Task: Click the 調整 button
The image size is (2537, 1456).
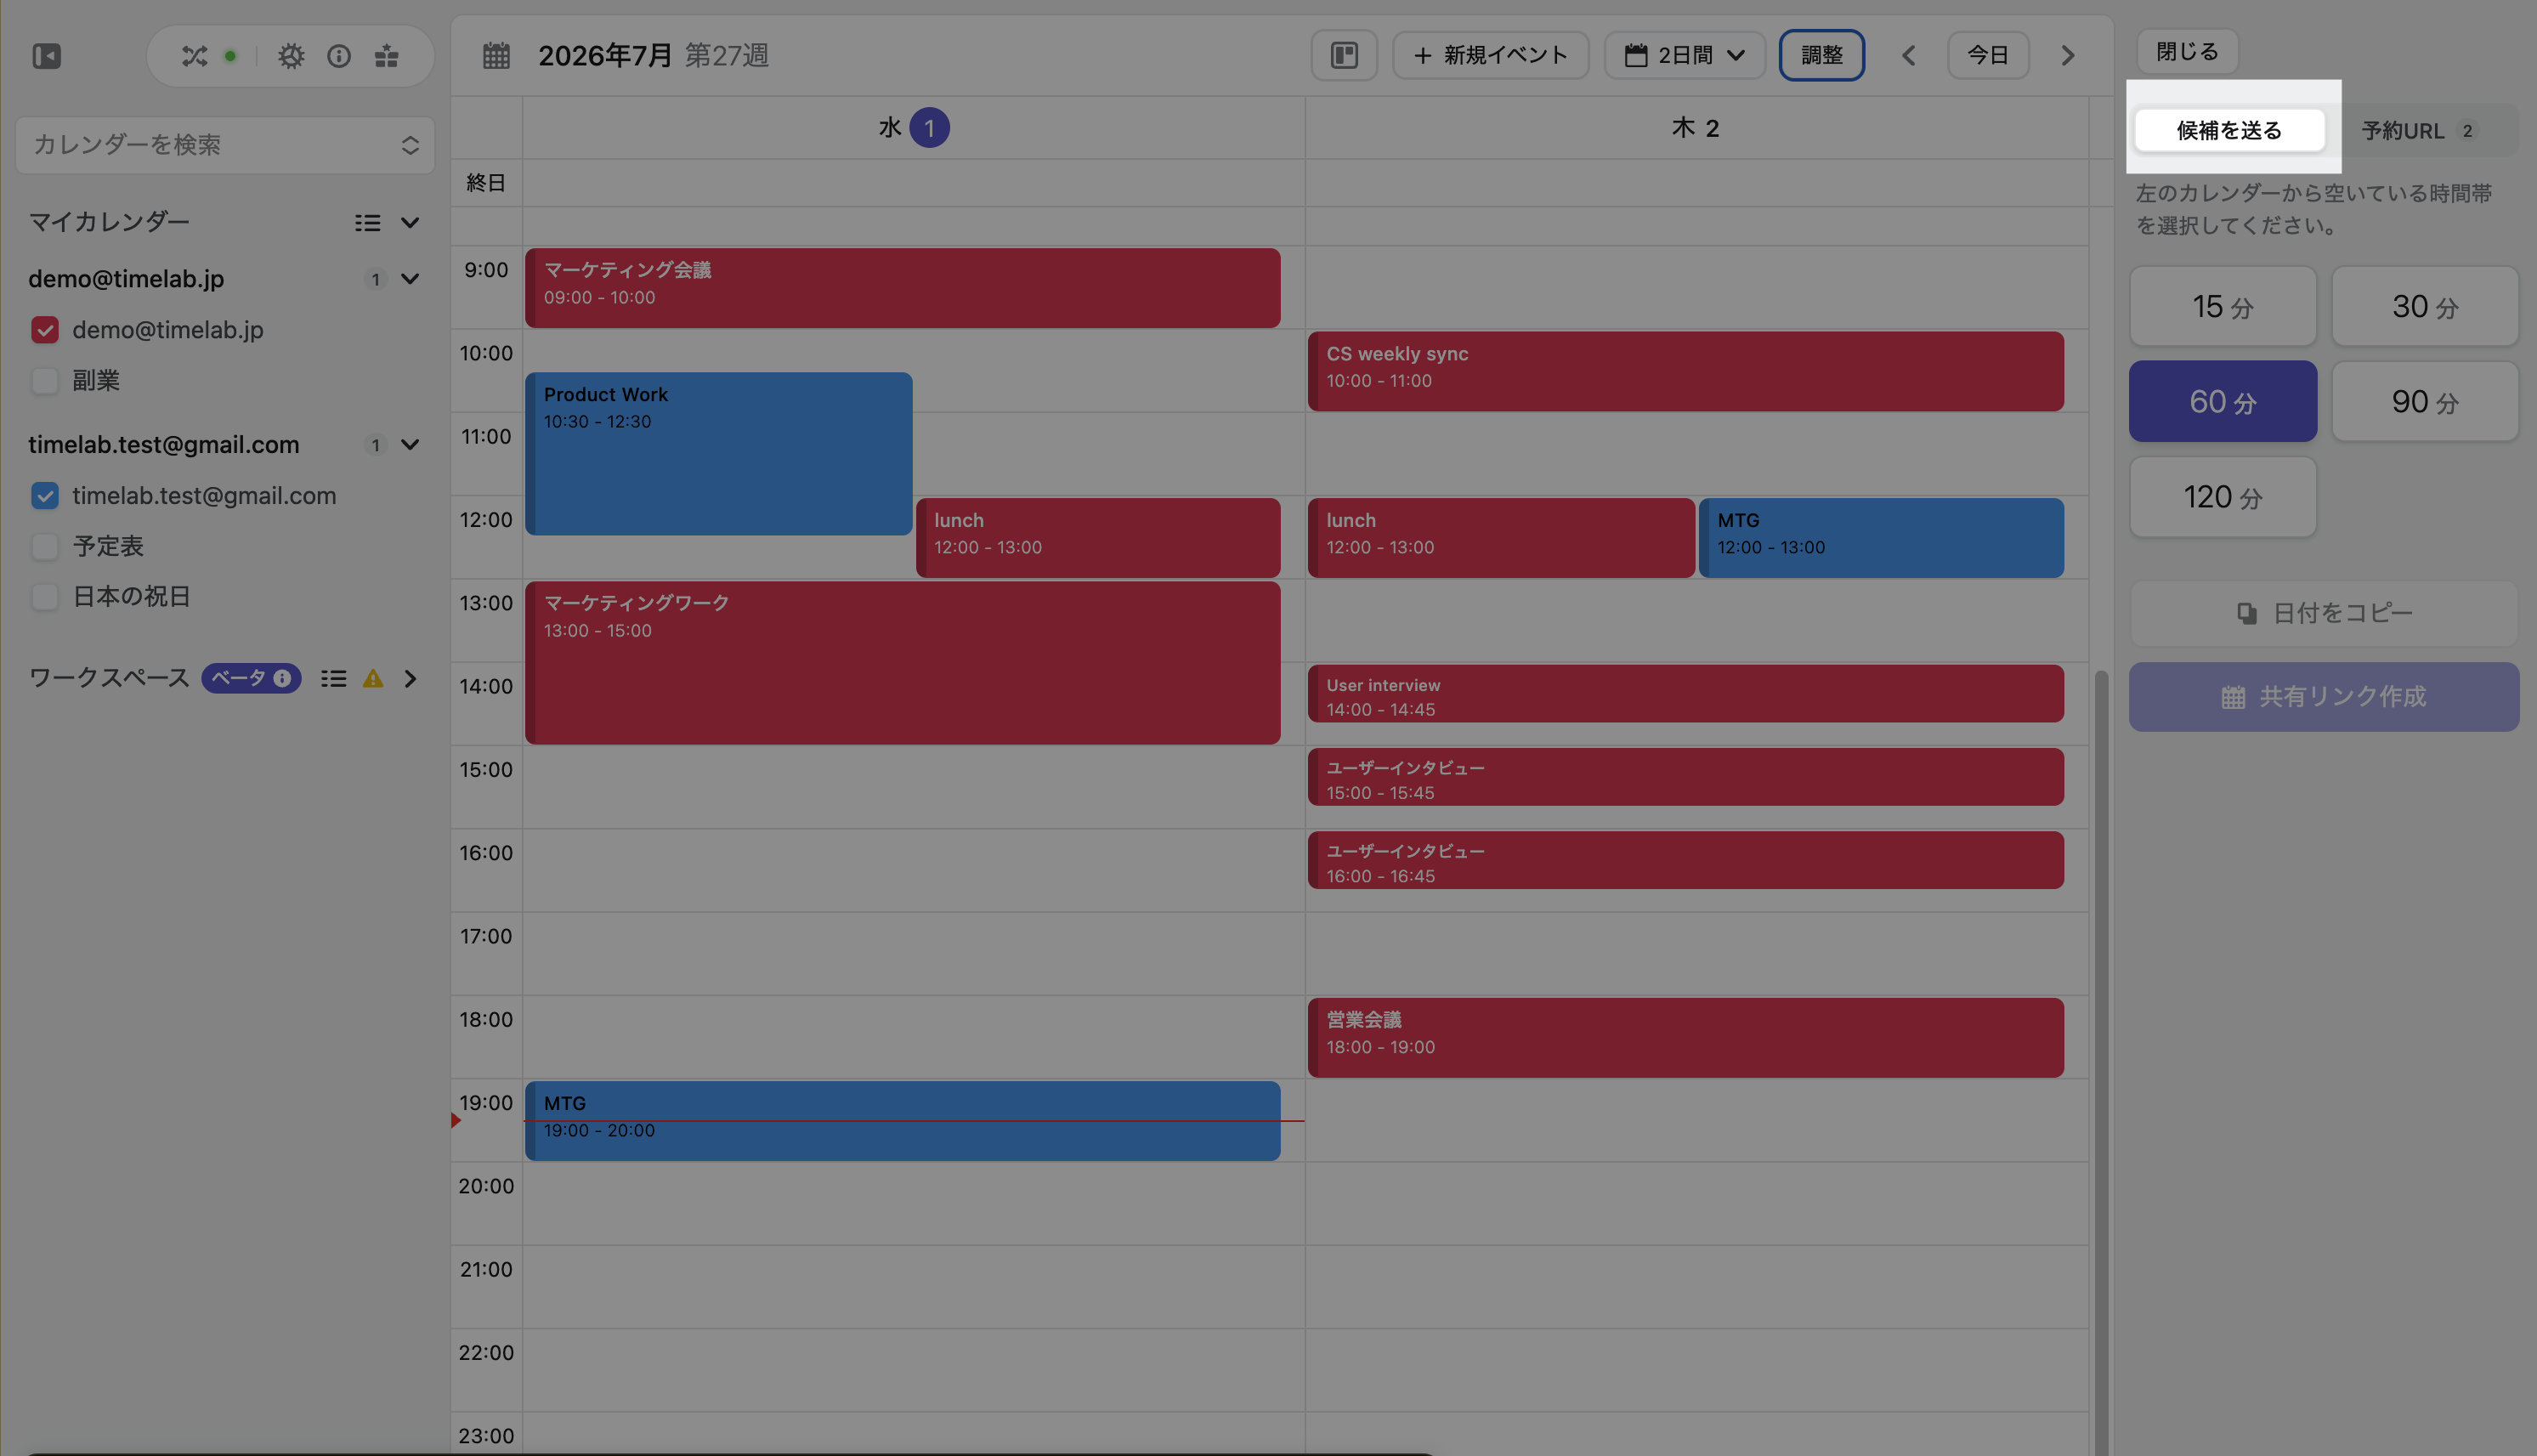Action: coord(1821,55)
